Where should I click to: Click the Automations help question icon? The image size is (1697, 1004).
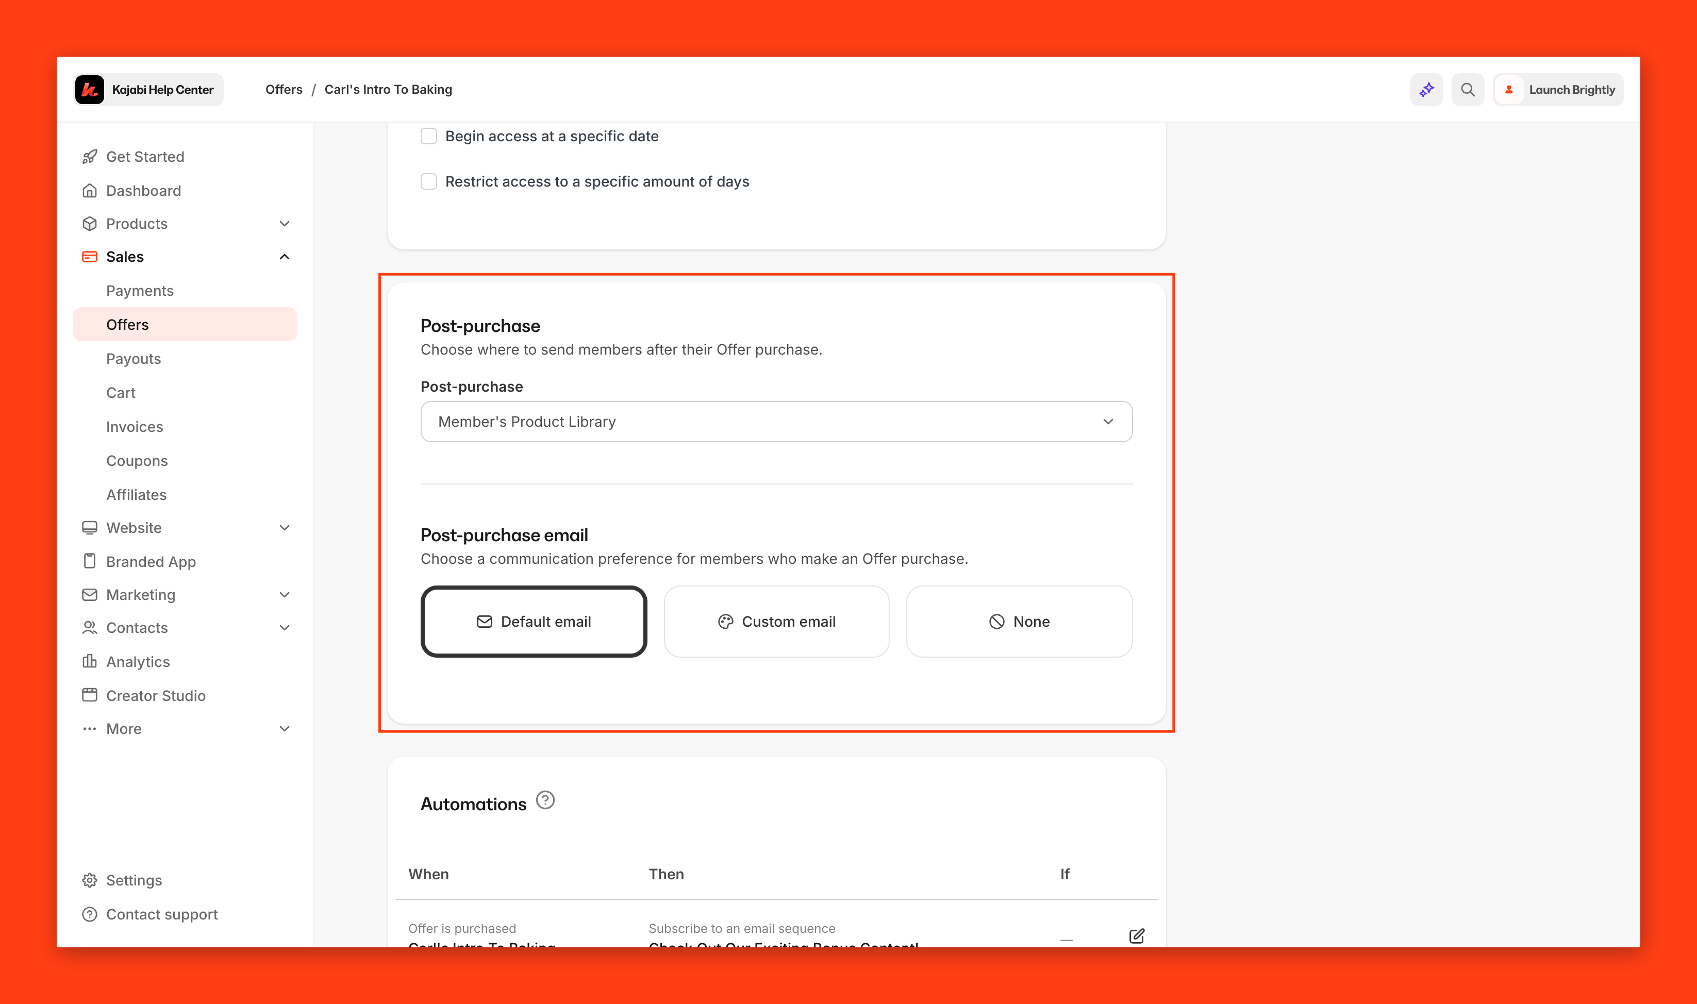coord(545,800)
